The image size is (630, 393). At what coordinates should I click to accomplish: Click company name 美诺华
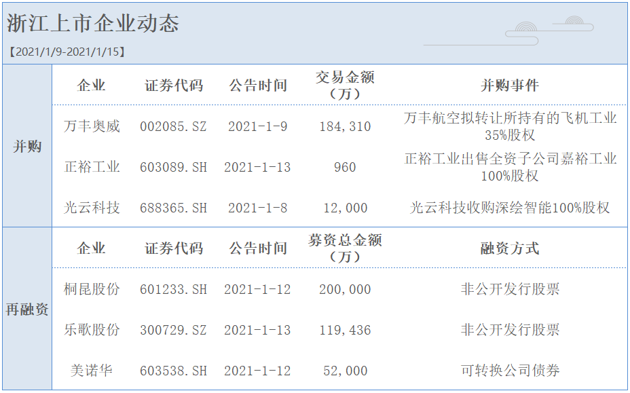click(x=92, y=371)
